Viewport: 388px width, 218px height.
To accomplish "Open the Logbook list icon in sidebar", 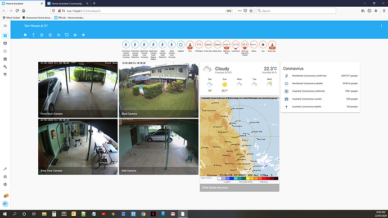I will point(5,51).
